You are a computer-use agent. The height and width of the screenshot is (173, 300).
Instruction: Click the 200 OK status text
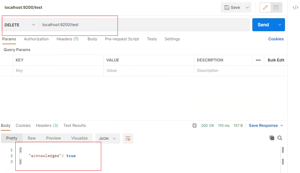208,126
